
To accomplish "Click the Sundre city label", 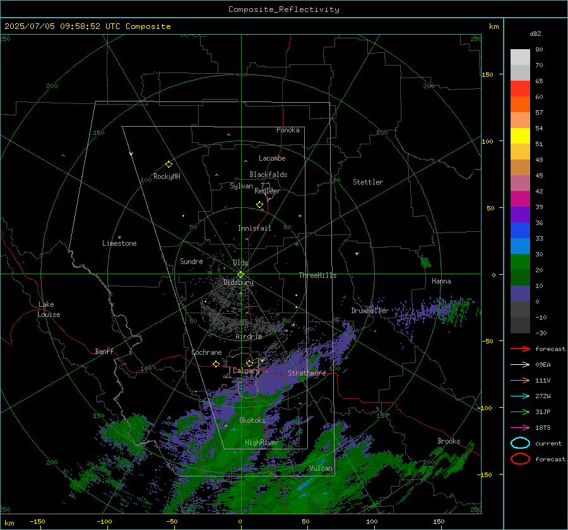I will (x=191, y=261).
